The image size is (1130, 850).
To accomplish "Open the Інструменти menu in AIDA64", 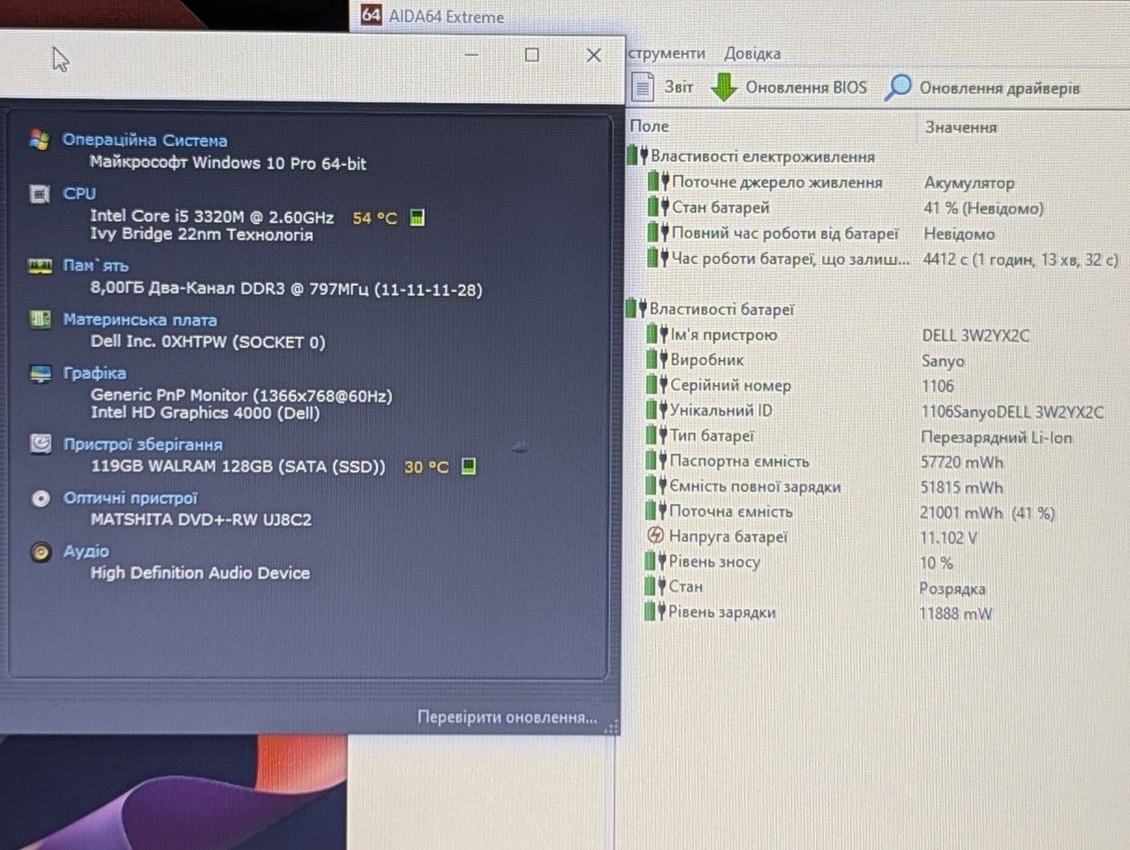I will click(667, 53).
